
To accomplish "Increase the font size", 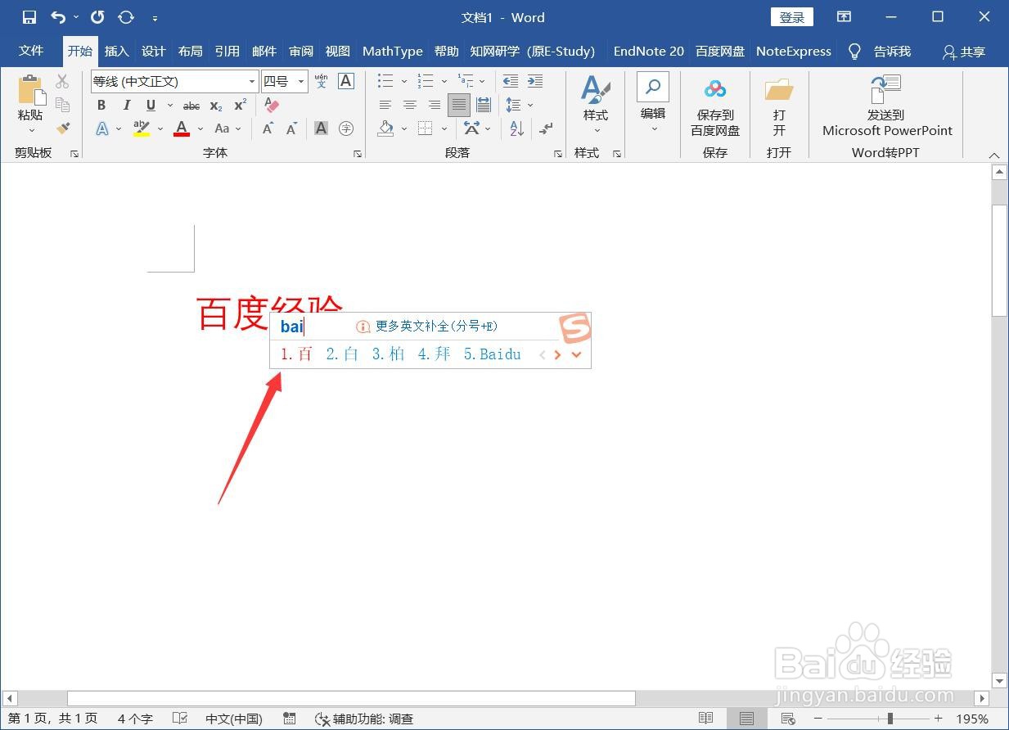I will [x=268, y=128].
